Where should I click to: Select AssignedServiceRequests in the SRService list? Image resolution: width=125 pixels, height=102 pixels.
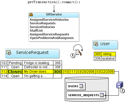pyautogui.click(x=49, y=34)
